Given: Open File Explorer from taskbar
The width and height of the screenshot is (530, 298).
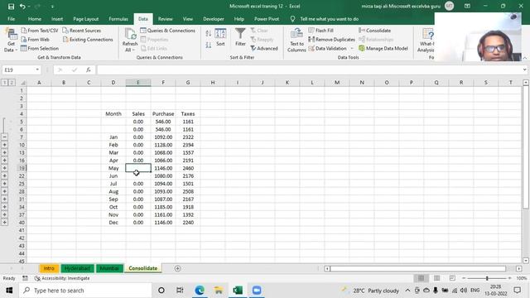Looking at the screenshot, I should coord(219,291).
